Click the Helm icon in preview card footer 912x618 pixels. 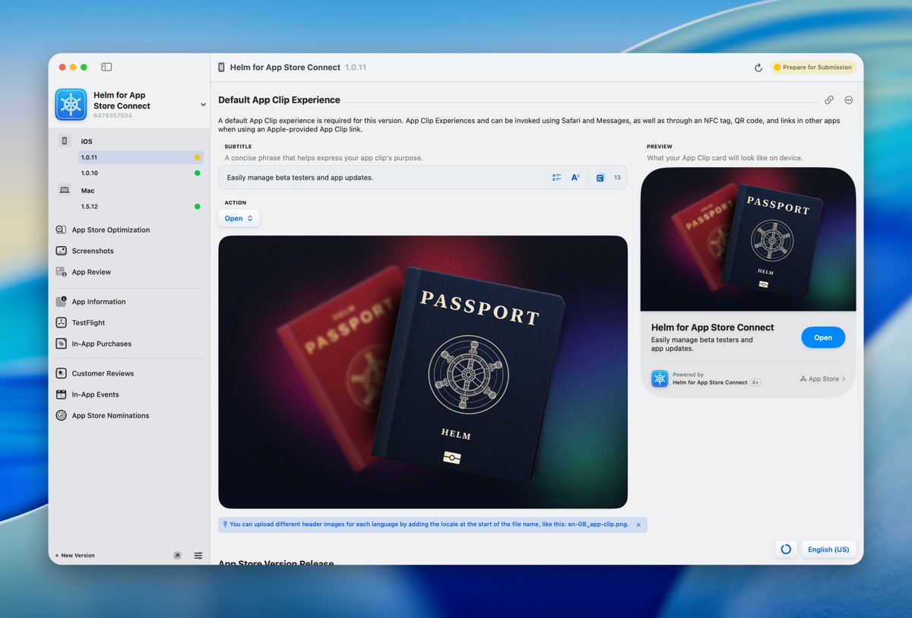click(660, 379)
